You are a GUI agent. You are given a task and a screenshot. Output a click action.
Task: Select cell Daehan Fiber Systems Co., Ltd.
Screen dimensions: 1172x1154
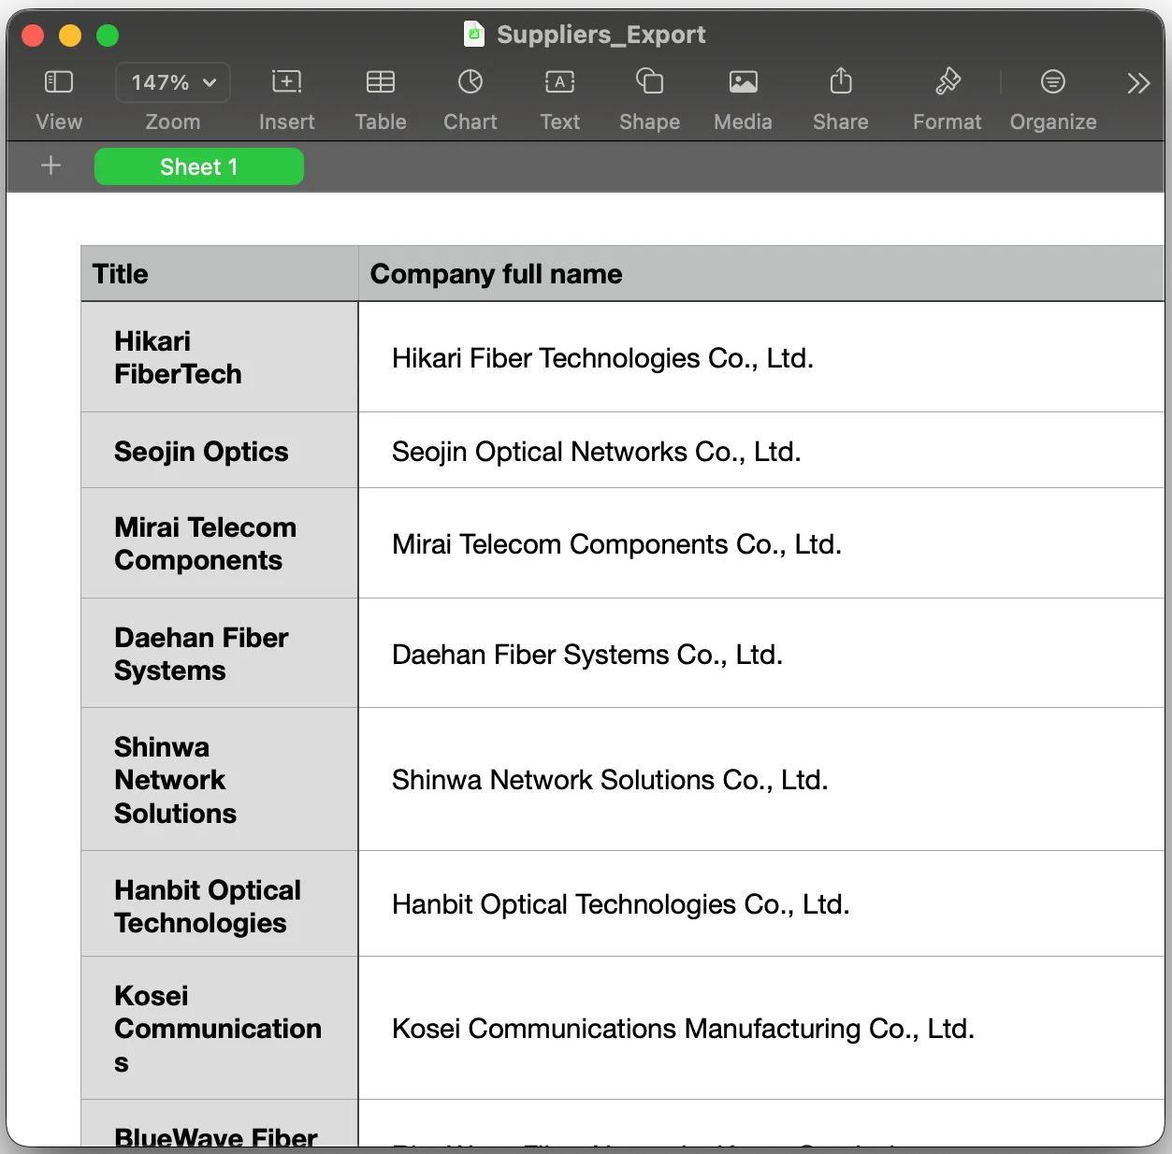pyautogui.click(x=761, y=654)
